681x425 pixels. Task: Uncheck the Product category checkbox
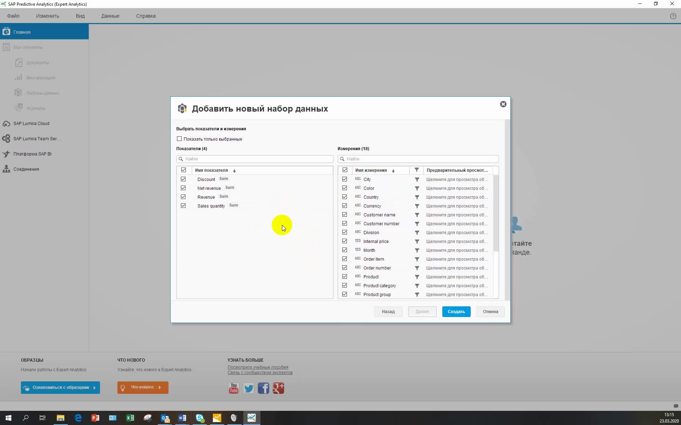tap(344, 285)
